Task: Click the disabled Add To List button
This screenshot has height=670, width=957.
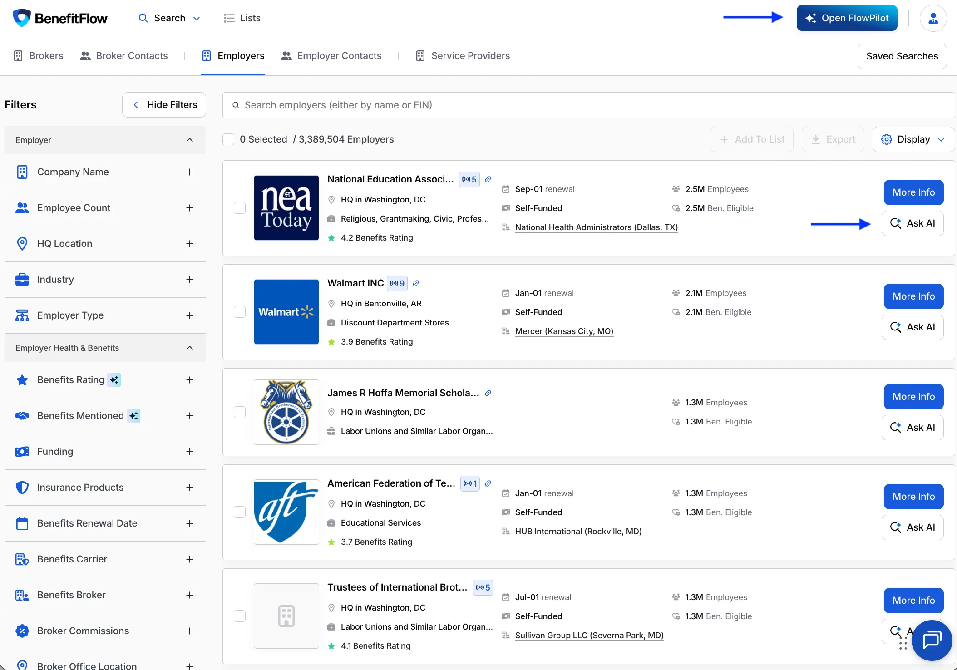Action: [x=752, y=139]
